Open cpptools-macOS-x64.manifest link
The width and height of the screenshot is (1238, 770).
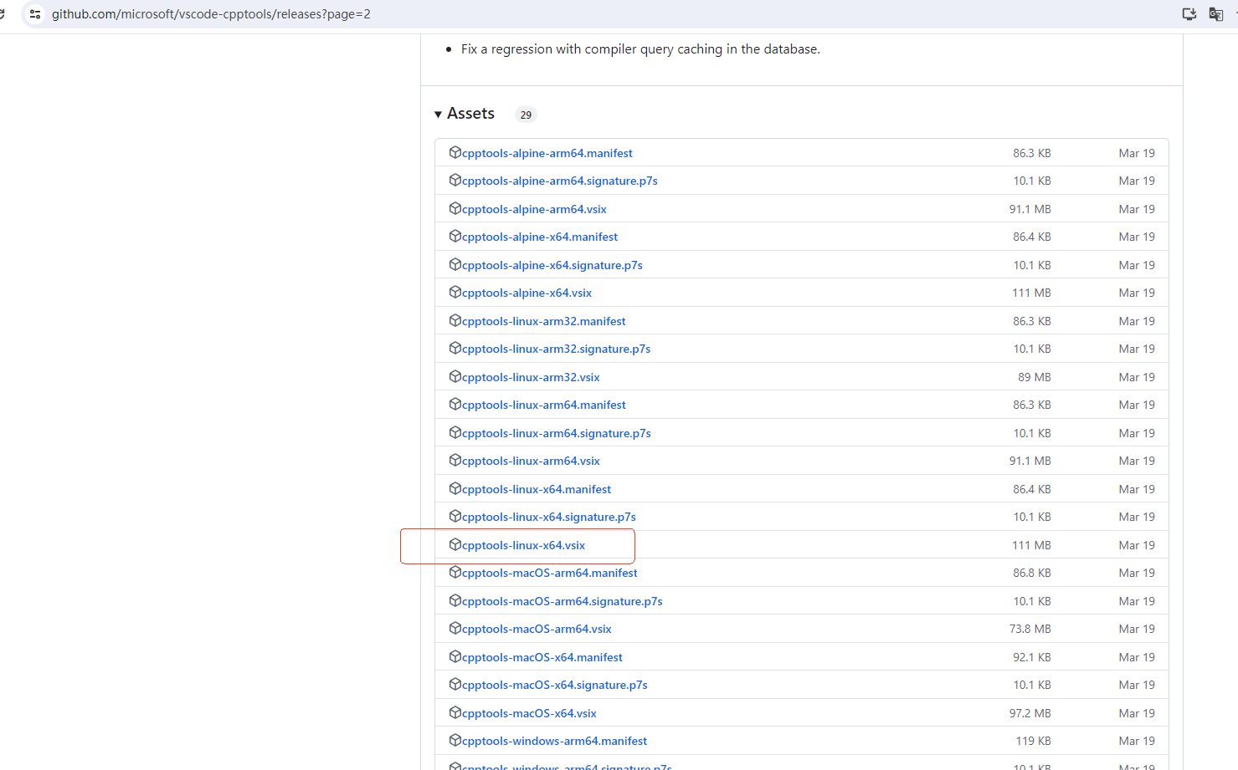(x=542, y=657)
